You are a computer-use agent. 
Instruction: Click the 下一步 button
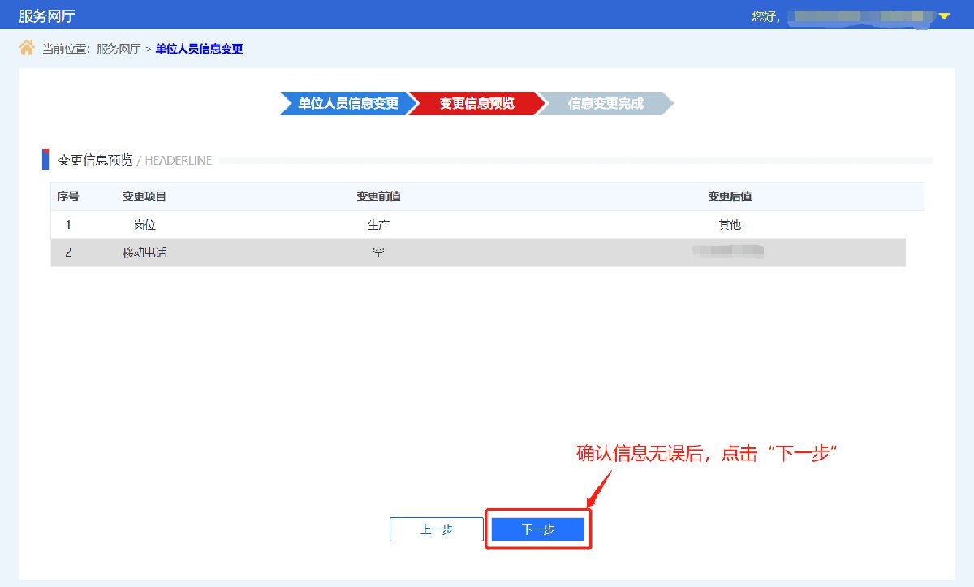coord(537,529)
